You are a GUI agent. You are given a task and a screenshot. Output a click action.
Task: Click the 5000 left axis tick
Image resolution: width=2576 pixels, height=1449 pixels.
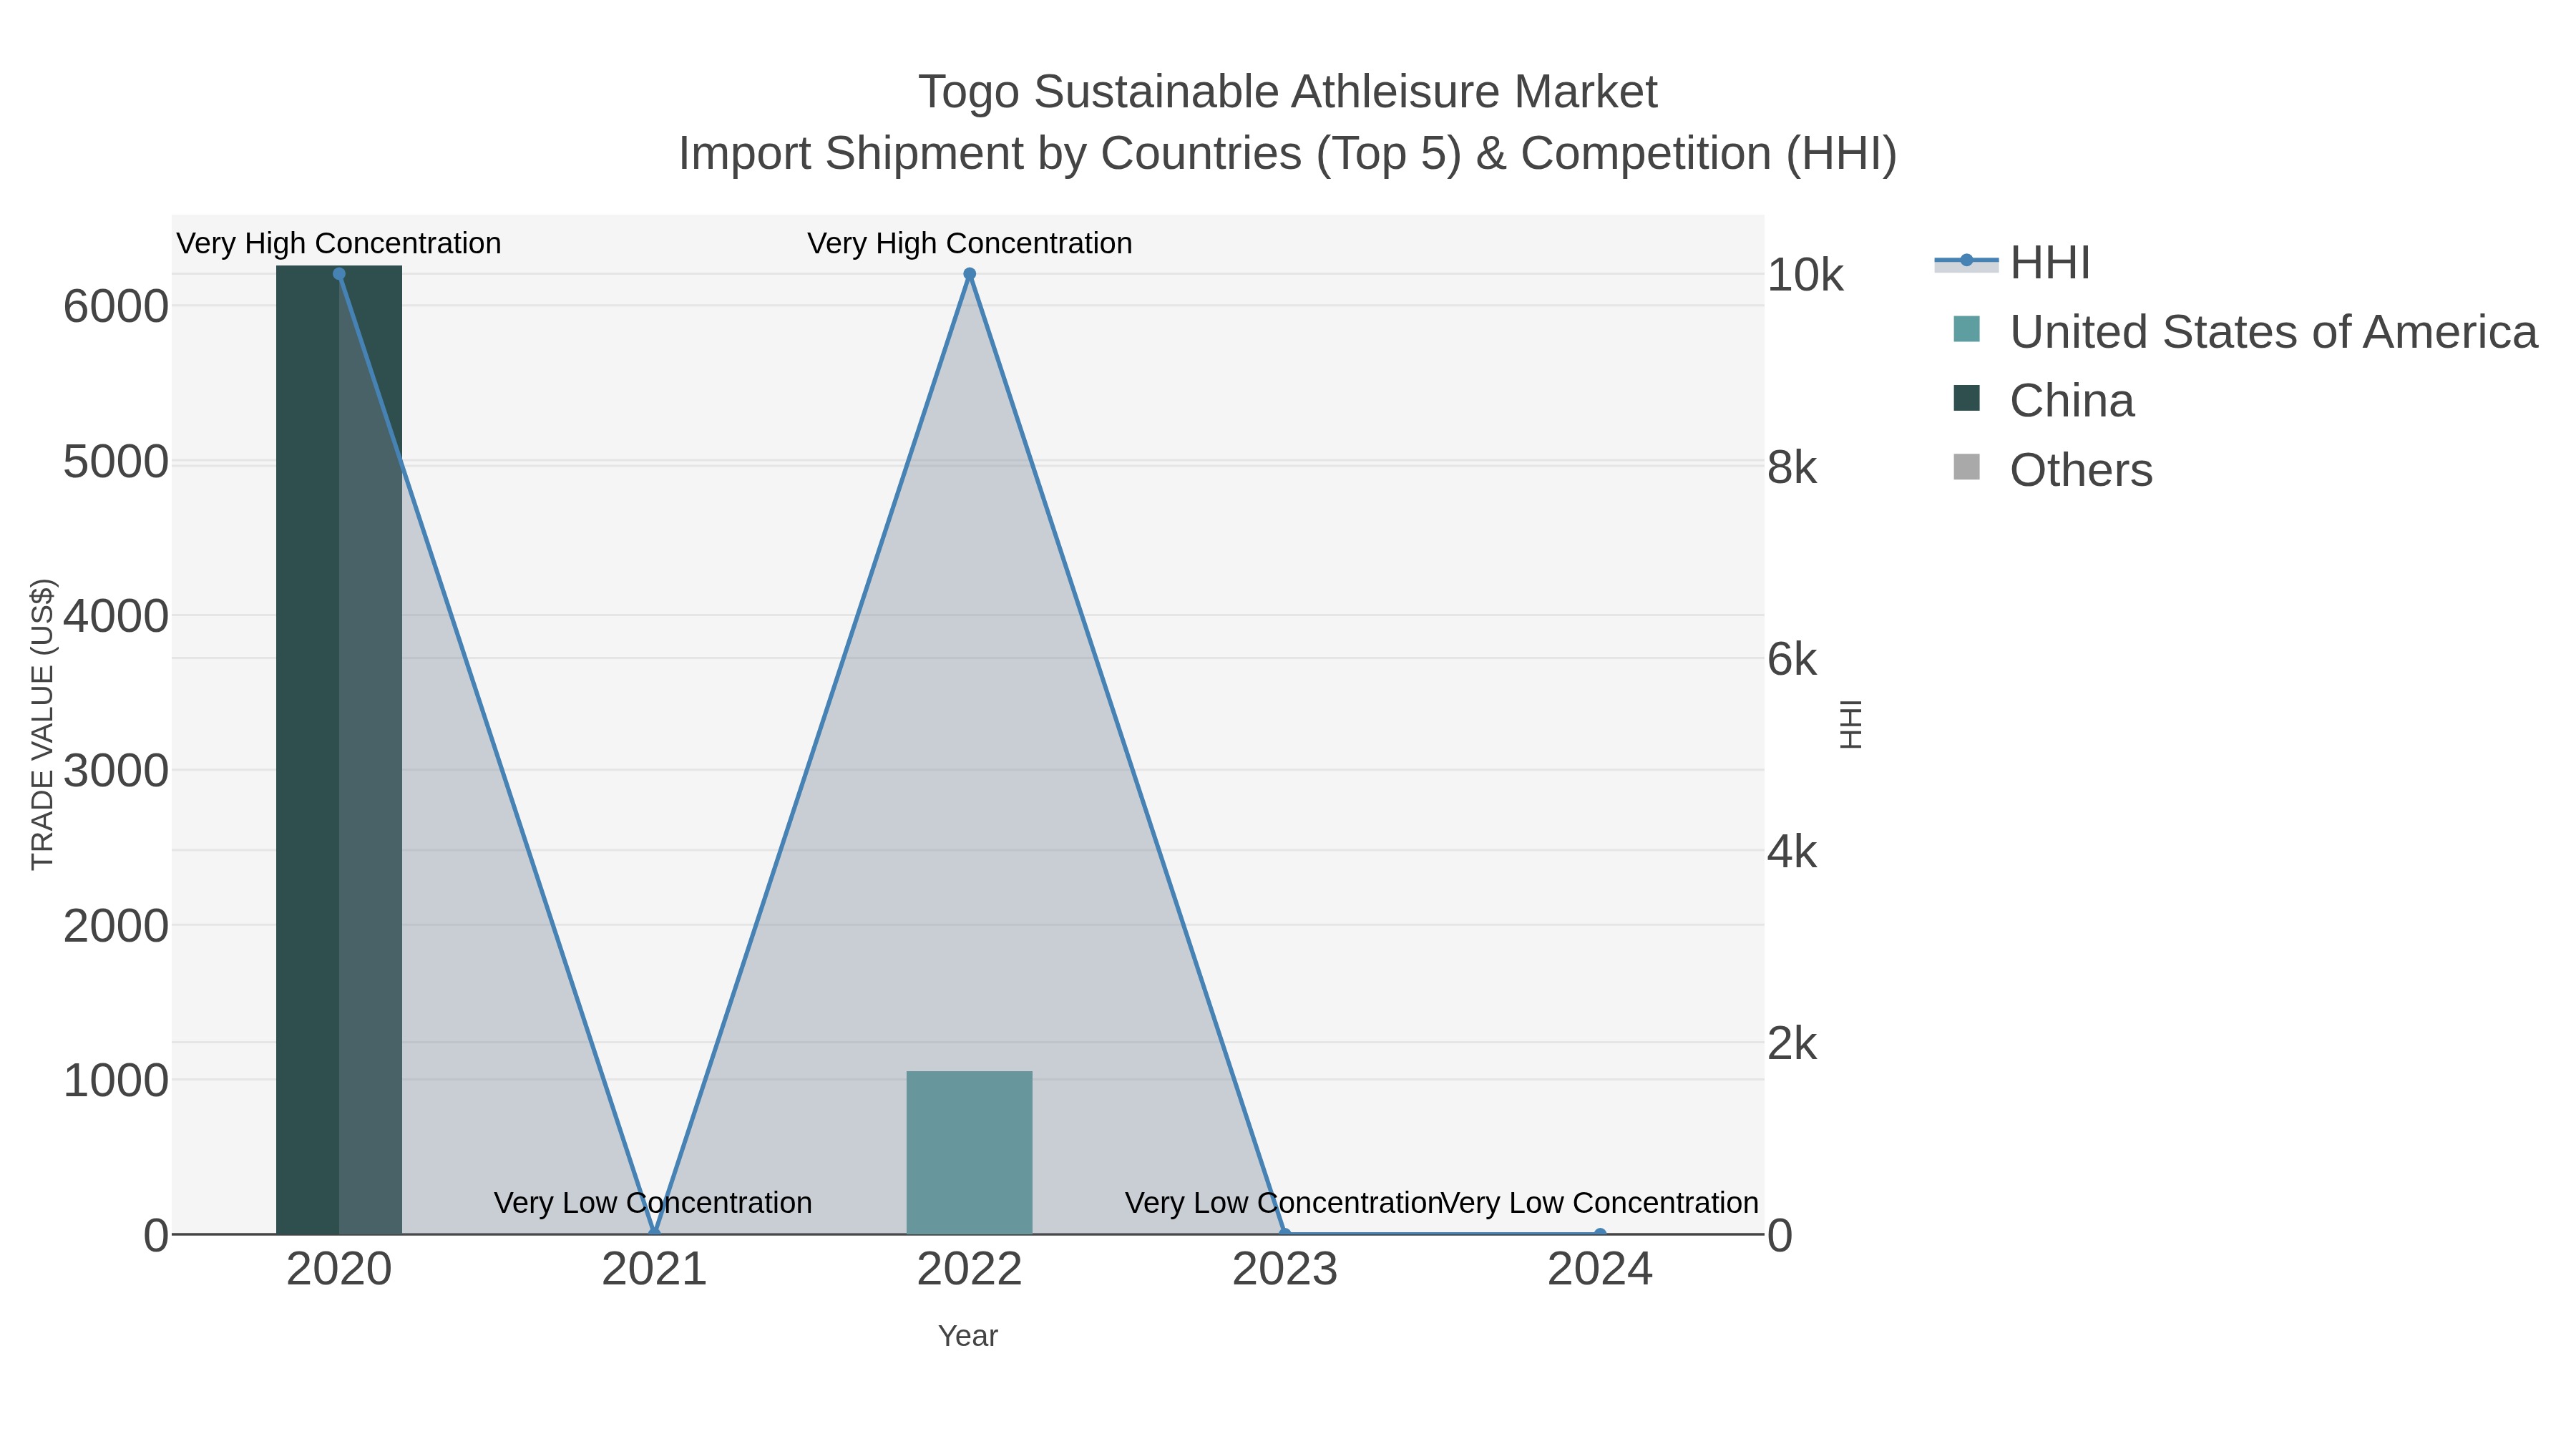[x=116, y=462]
